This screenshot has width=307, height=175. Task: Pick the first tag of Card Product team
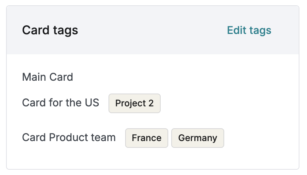click(x=146, y=138)
